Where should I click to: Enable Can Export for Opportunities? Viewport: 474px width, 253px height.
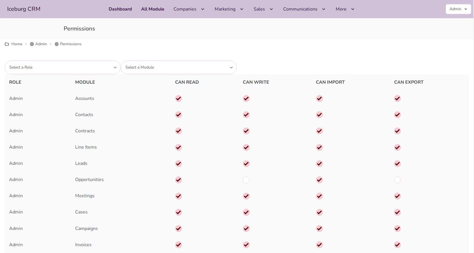397,180
